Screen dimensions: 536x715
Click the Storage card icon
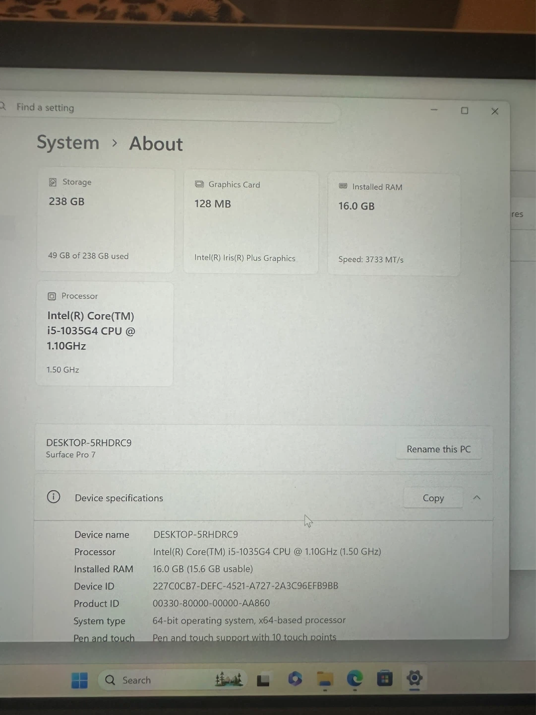click(53, 182)
